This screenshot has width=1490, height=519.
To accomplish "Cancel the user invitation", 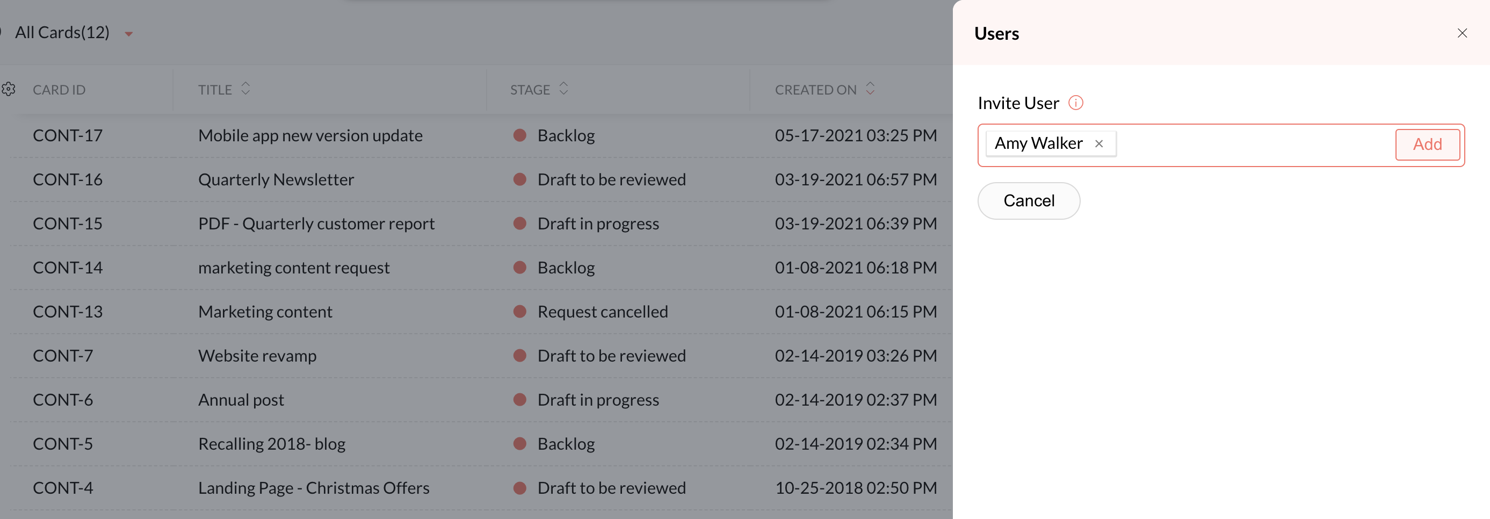I will pos(1028,201).
